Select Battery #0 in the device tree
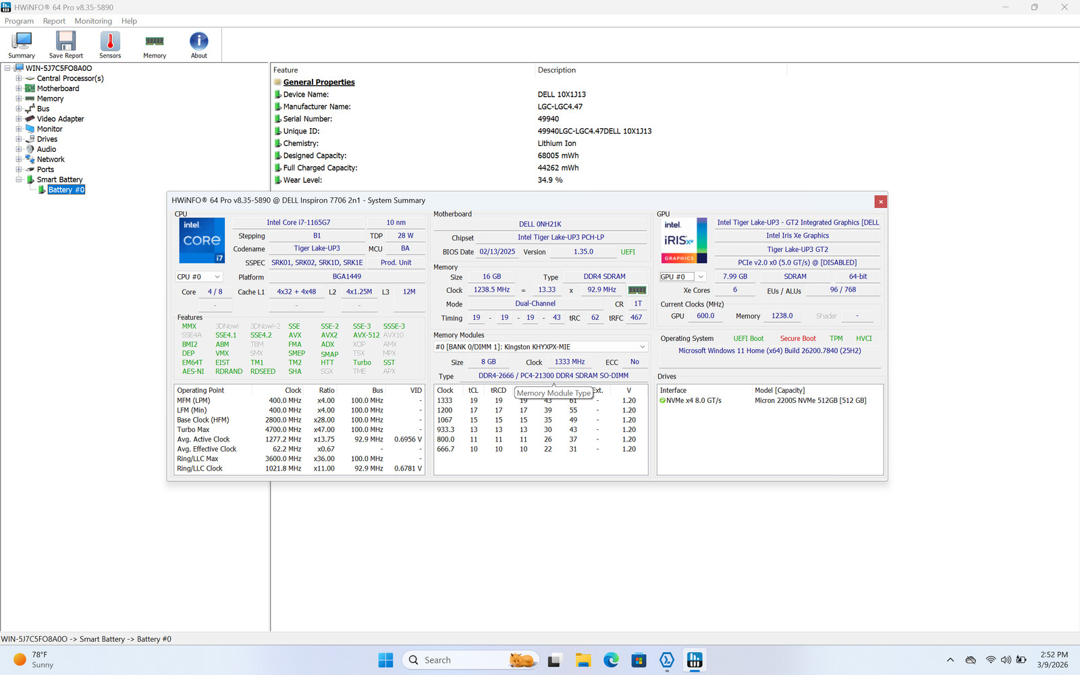Image resolution: width=1080 pixels, height=675 pixels. click(66, 190)
